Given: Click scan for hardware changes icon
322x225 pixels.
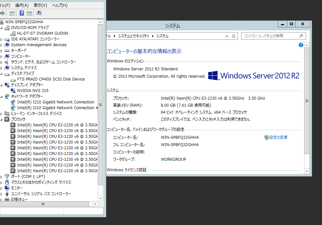Looking at the screenshot, I should pyautogui.click(x=39, y=13).
